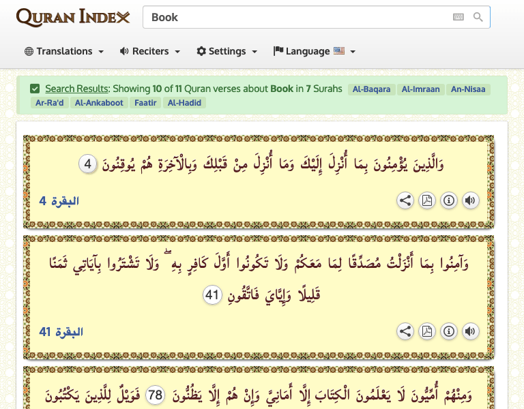Screen dimensions: 524x409
Task: Open the virtual keyboard icon in search box
Action: pyautogui.click(x=458, y=17)
